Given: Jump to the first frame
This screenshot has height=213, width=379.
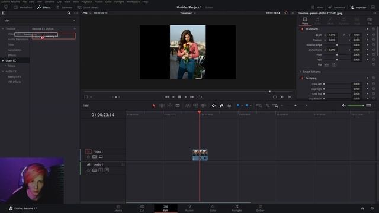Looking at the screenshot, I should [167, 97].
